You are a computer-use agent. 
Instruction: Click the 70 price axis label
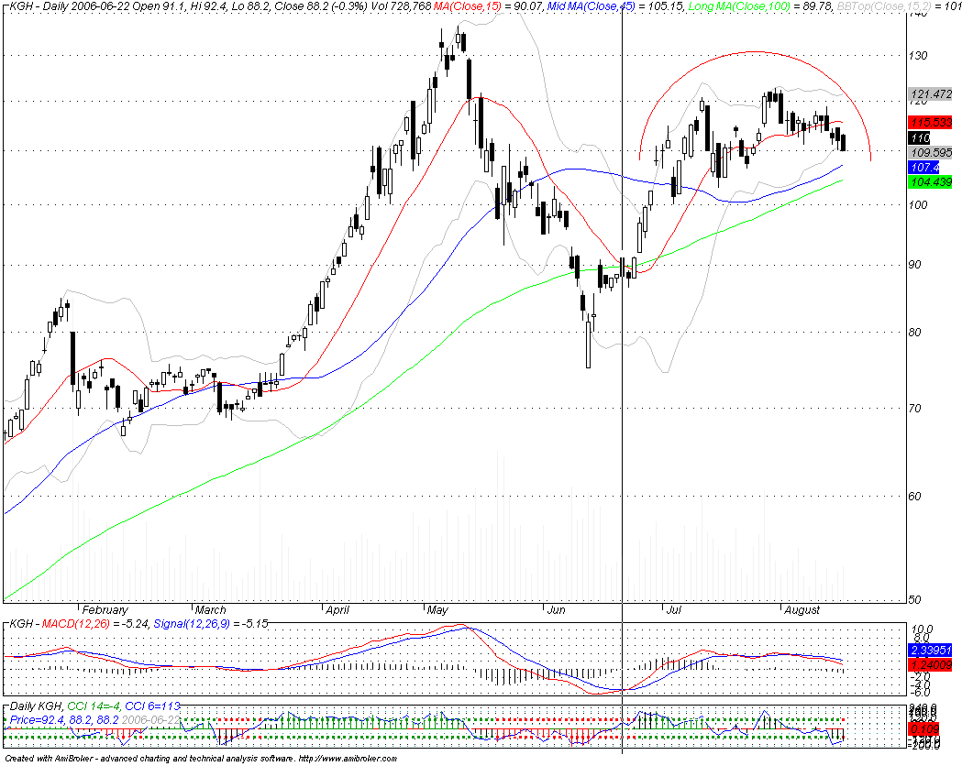pyautogui.click(x=914, y=408)
